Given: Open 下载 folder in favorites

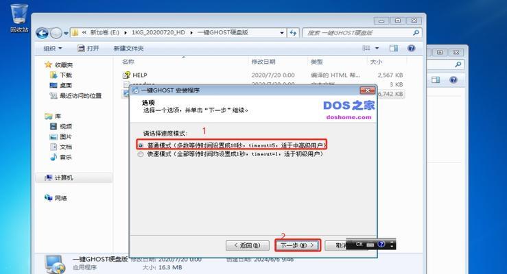Looking at the screenshot, I should pyautogui.click(x=61, y=75).
